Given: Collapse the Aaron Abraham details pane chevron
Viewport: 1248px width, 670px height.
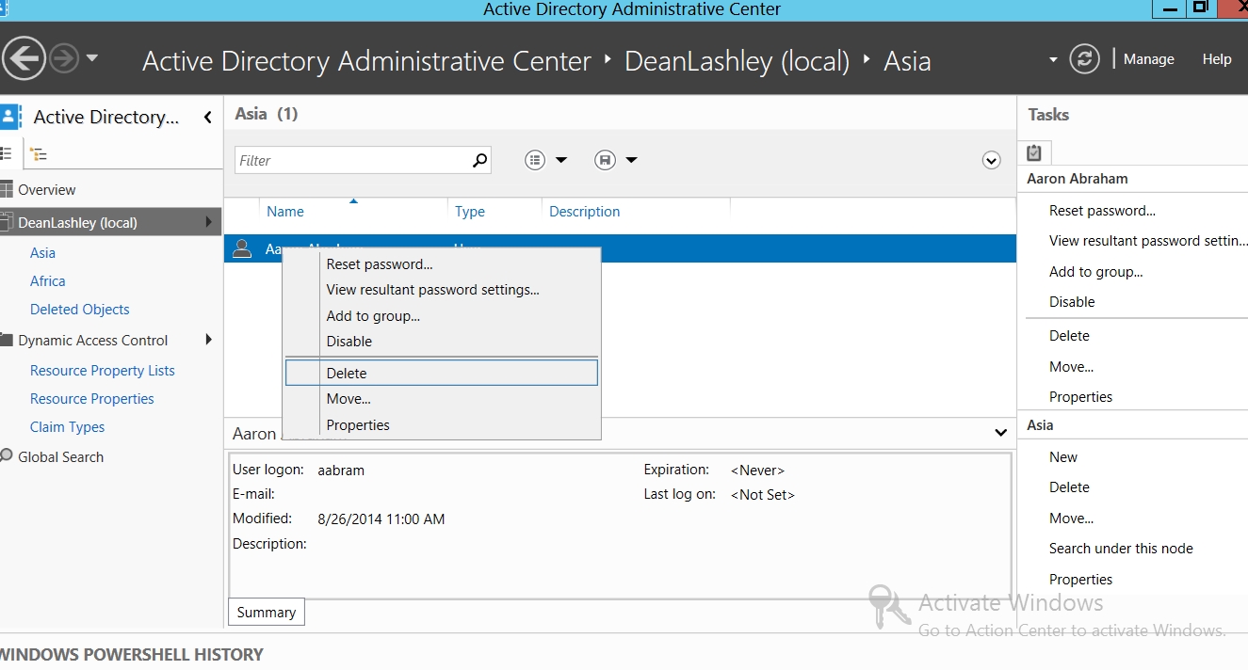Looking at the screenshot, I should tap(1000, 433).
